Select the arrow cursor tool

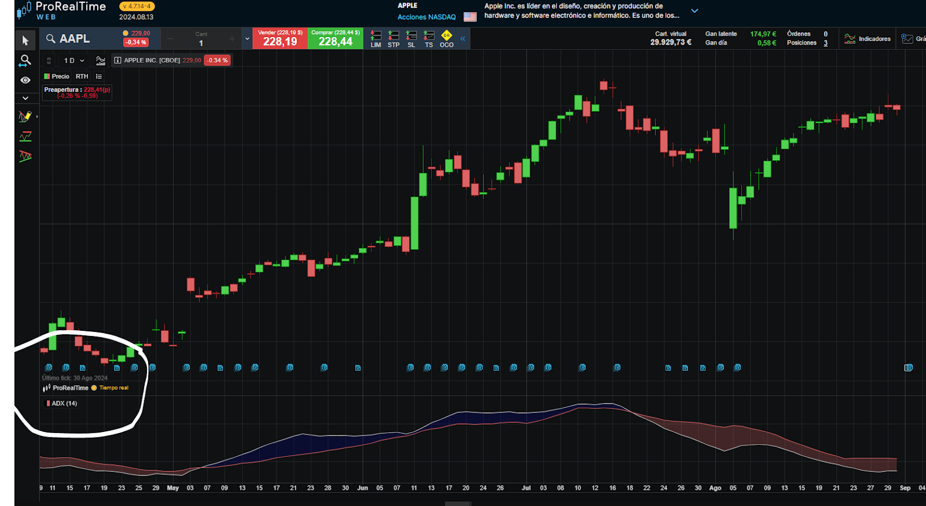click(x=25, y=40)
